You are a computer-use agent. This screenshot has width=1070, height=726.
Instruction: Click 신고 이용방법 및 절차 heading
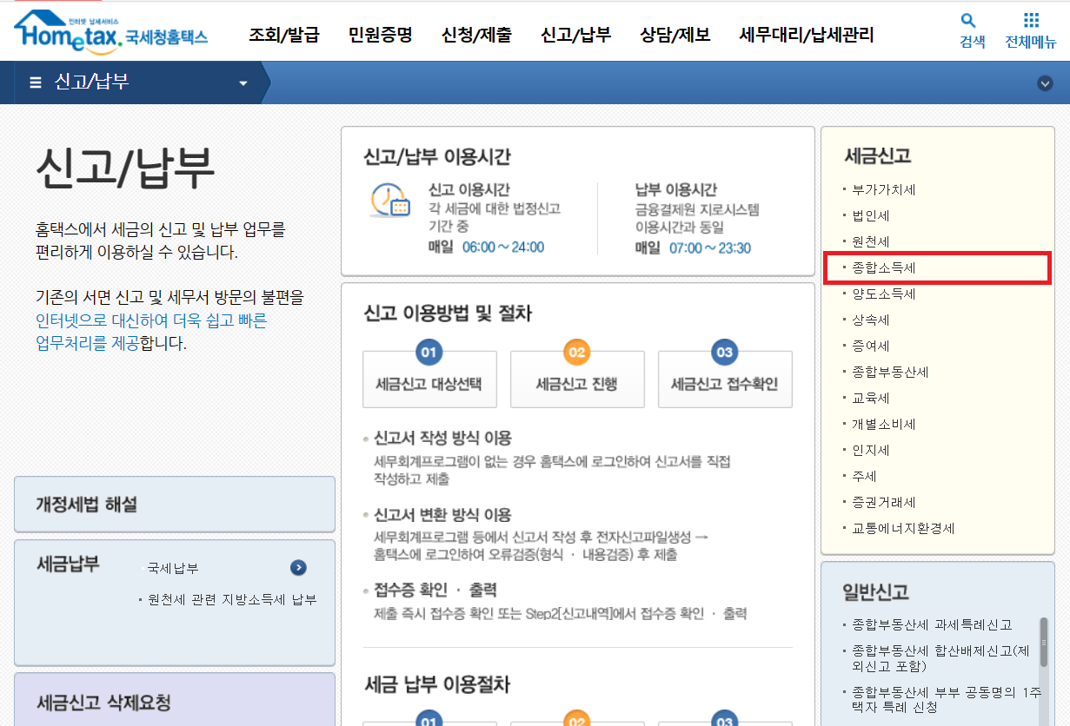tap(448, 313)
